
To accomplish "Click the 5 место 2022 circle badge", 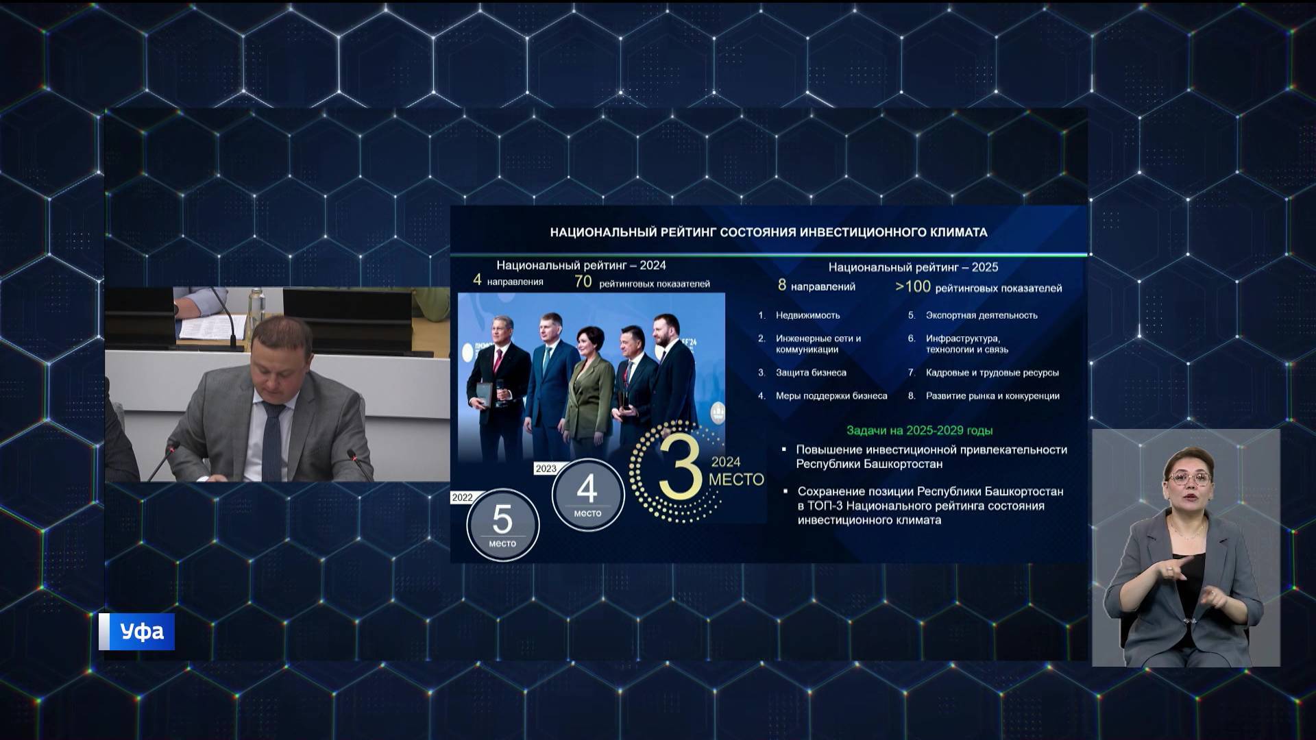I will [x=502, y=525].
